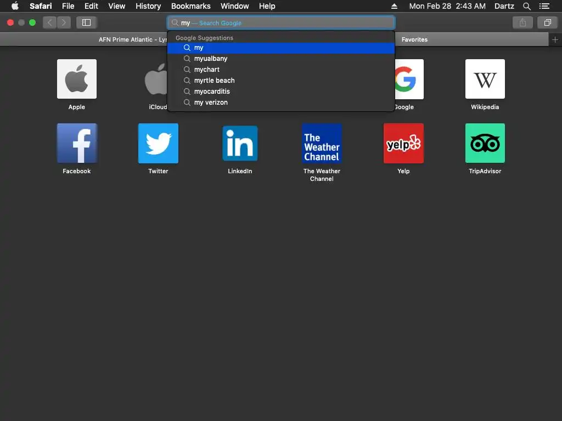Select the highlighted 'my' suggestion
562x421 pixels.
(281, 48)
